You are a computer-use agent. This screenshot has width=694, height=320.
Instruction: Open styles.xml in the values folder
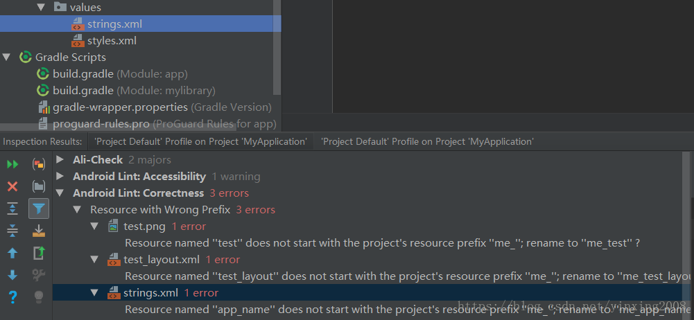(x=105, y=41)
